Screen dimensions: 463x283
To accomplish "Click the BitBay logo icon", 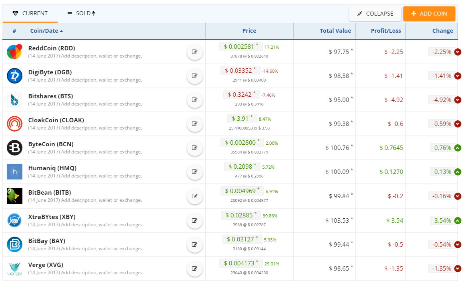I will tap(14, 244).
